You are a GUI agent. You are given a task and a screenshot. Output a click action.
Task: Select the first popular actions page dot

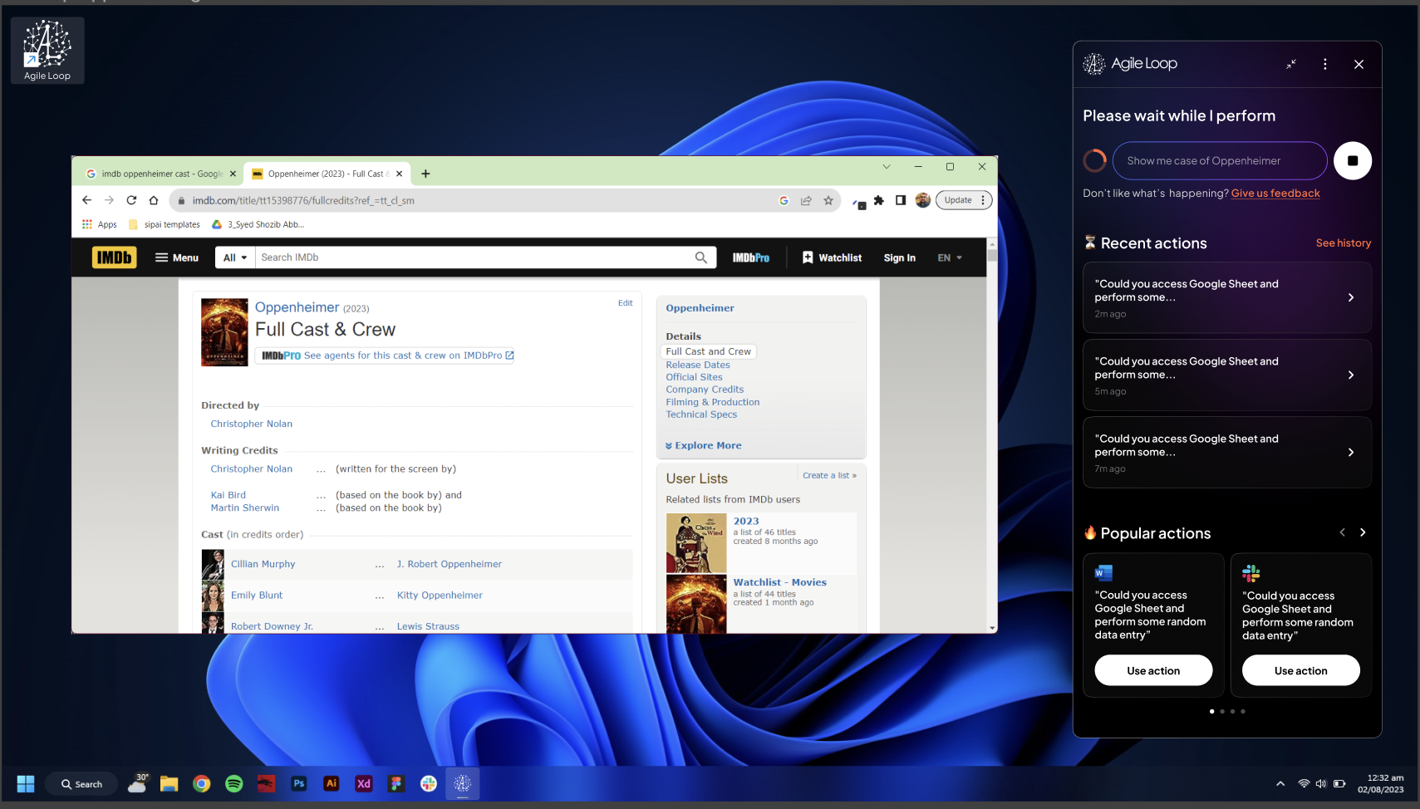pos(1211,711)
